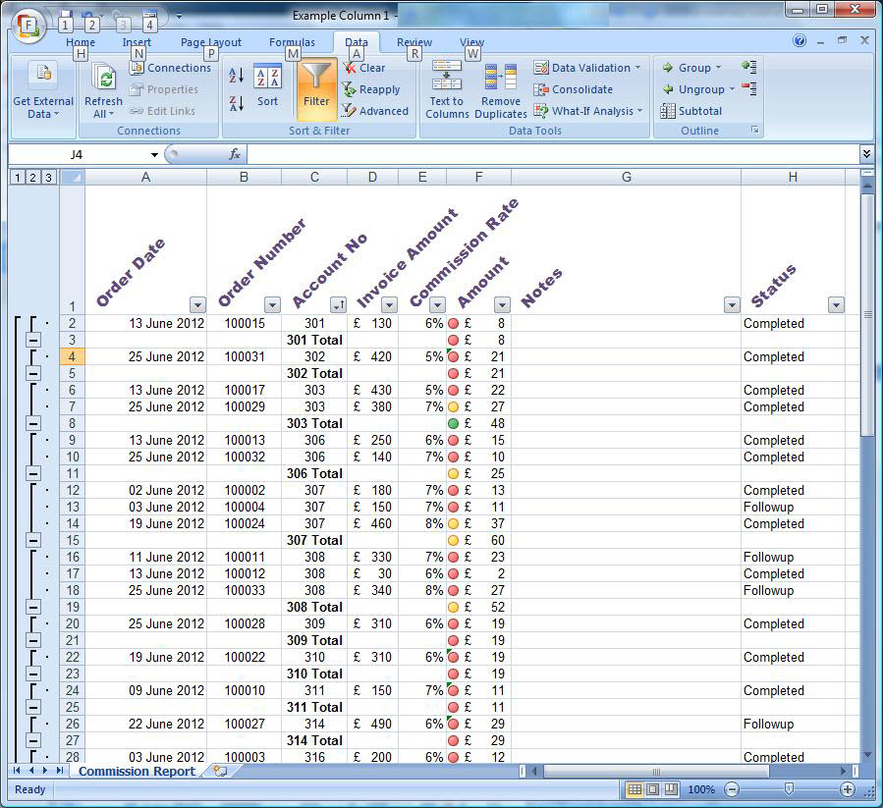Open the custom Sort dialog

pyautogui.click(x=267, y=85)
